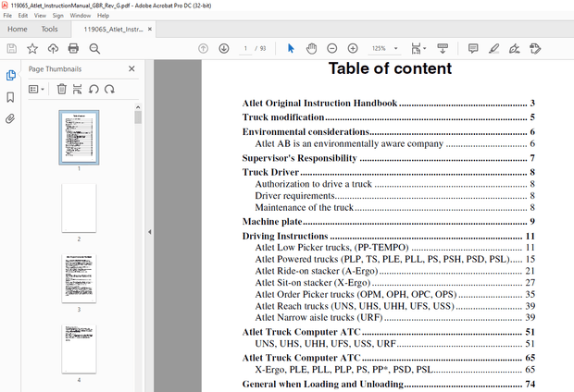Go to General when Loading and Unloading
The image size is (574, 392).
click(x=389, y=384)
